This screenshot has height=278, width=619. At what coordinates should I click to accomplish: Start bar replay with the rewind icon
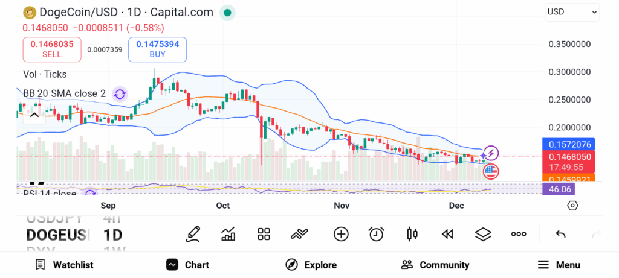click(447, 234)
